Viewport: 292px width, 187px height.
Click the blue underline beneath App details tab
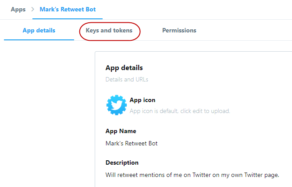pos(39,40)
